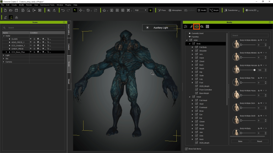Screen dimensions: 273x153
Task: Click the Body Male Thin slider handle
Action: (241, 83)
